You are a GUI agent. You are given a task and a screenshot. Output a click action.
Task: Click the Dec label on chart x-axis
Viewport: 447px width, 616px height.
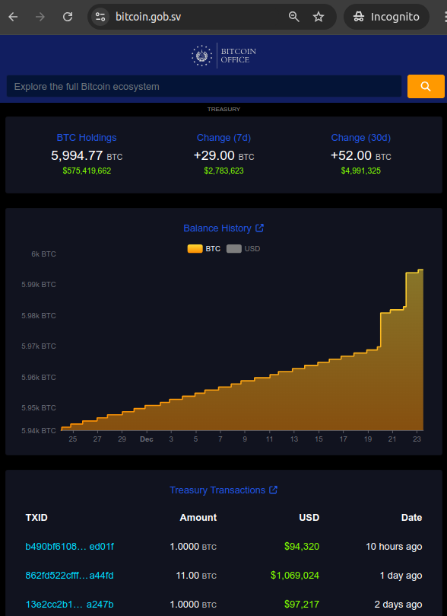(147, 439)
